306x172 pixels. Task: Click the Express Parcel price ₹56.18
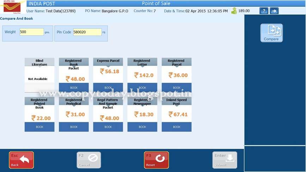pos(110,72)
